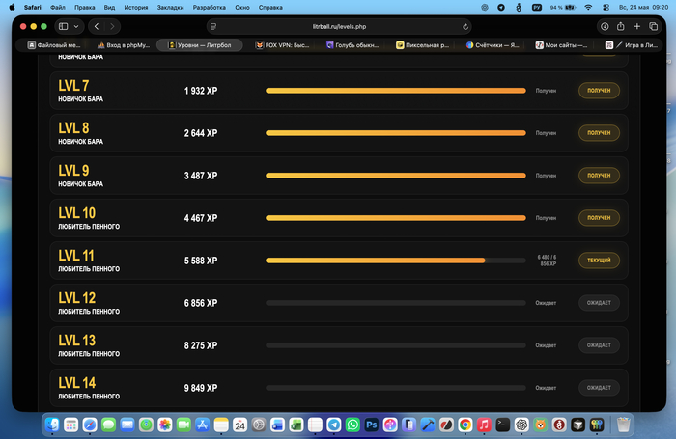Select the 9 849 XP value
The width and height of the screenshot is (676, 439).
[x=201, y=388]
